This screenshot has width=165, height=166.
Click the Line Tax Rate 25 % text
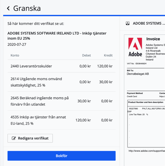(139, 114)
